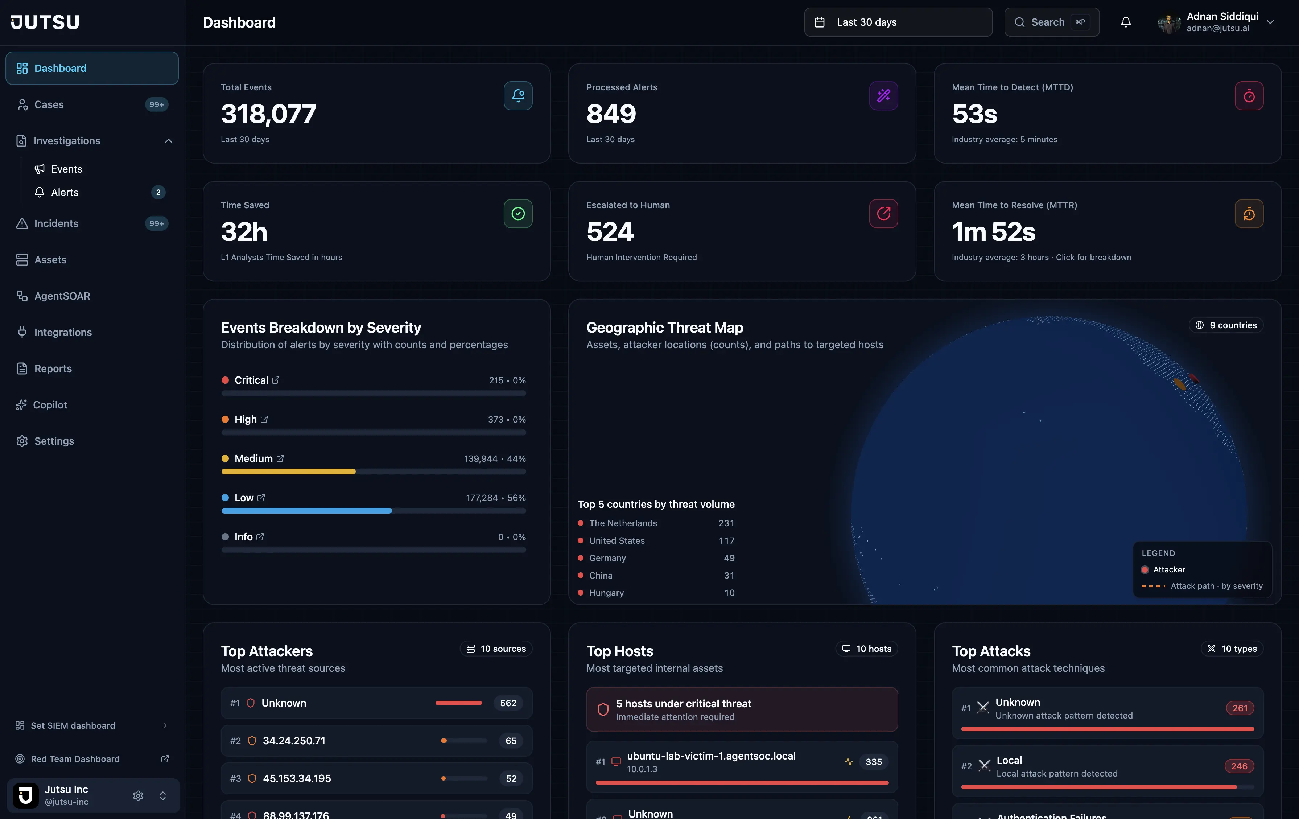Click the 10 hosts badge
Viewport: 1299px width, 819px height.
click(x=866, y=649)
